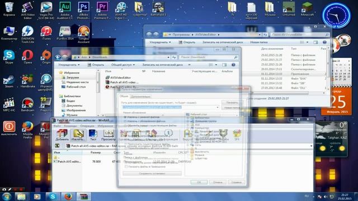Go up one folder level in WinRAR
358x201 pixels.
57,146
